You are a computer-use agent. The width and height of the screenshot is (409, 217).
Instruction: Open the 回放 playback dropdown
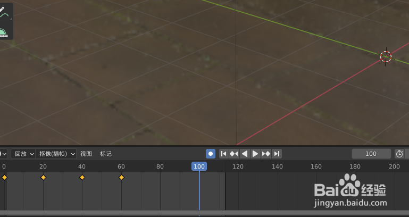click(23, 154)
